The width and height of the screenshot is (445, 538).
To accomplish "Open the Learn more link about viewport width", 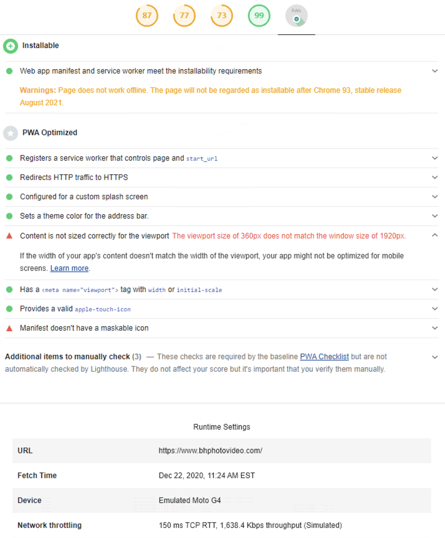I will [69, 268].
